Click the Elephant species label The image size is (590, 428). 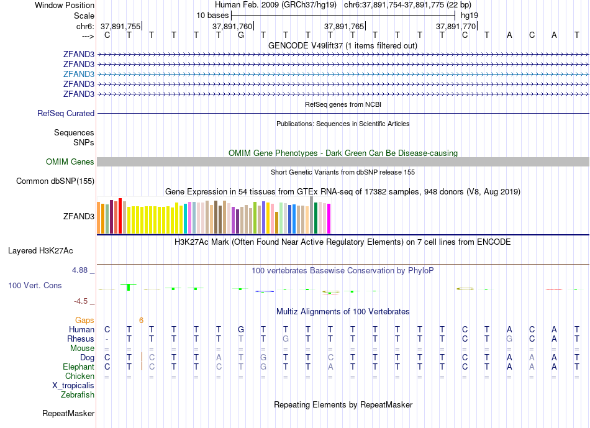[79, 367]
